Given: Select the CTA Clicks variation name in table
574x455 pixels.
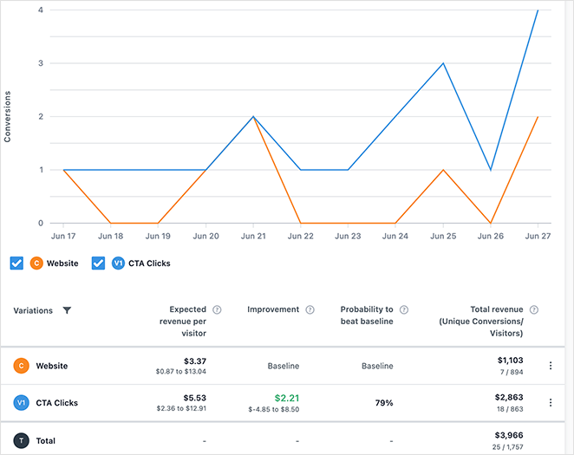Looking at the screenshot, I should (x=56, y=403).
